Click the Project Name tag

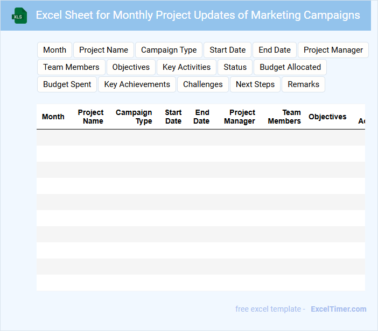[103, 50]
